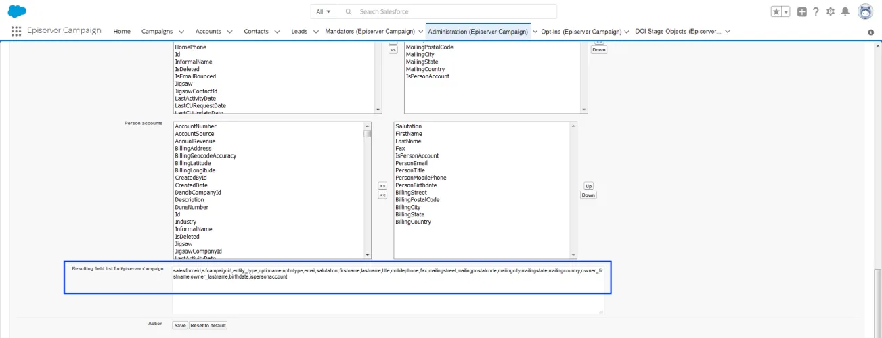Select 'Industry' in the available fields
The height and width of the screenshot is (338, 882).
coord(185,222)
